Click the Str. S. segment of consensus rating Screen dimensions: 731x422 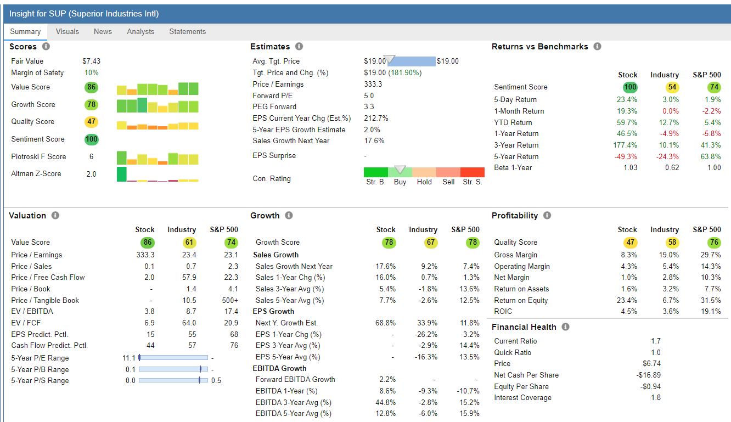click(473, 172)
